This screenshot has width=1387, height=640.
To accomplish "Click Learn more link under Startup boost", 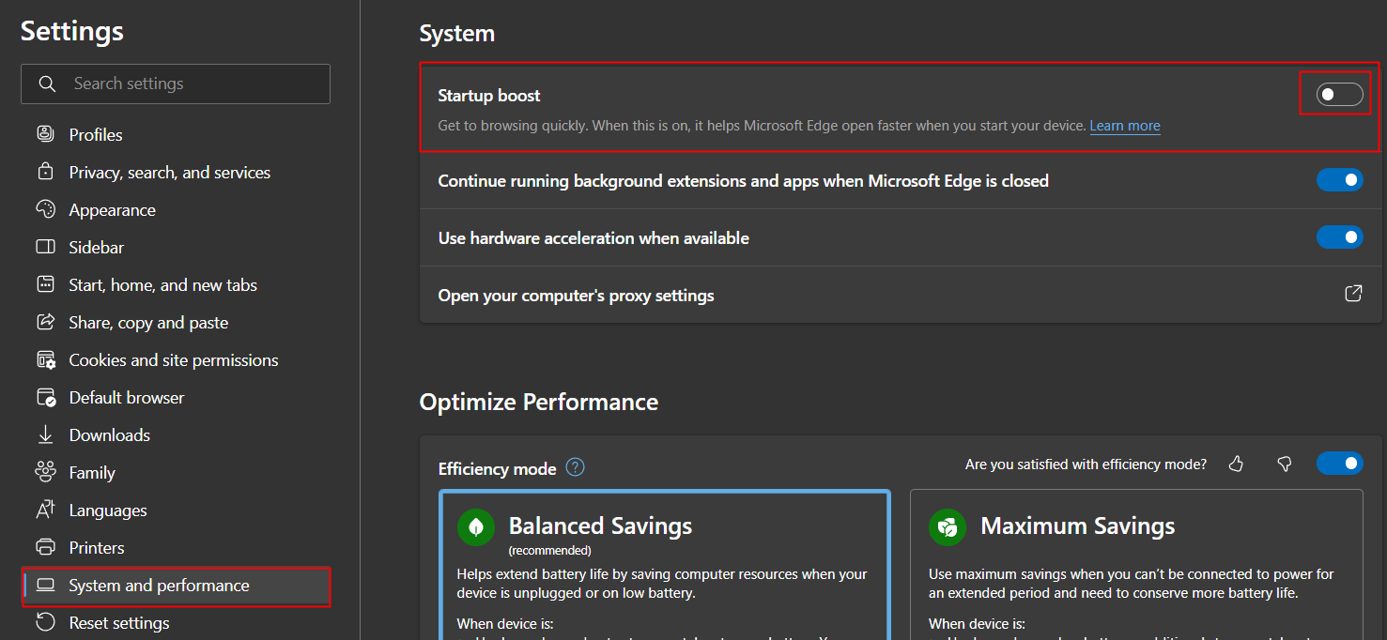I will (1125, 126).
